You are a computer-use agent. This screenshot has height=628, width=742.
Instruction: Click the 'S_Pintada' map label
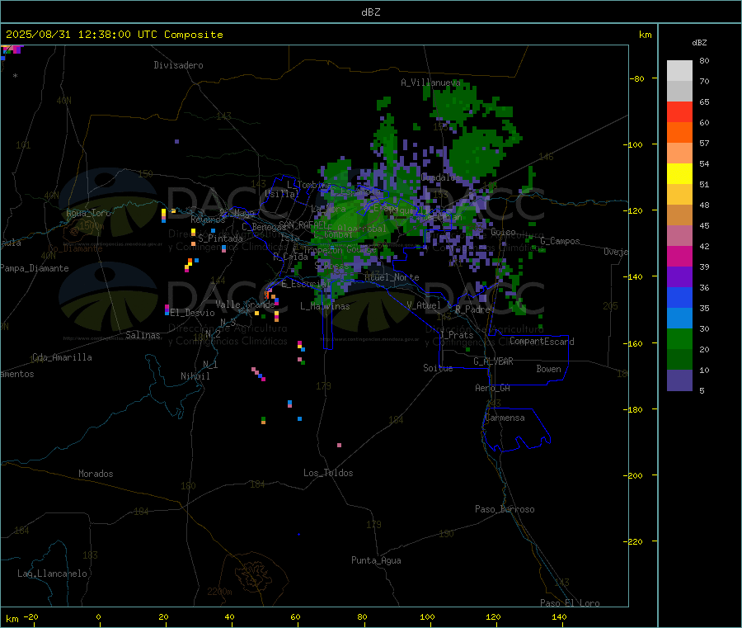[220, 238]
